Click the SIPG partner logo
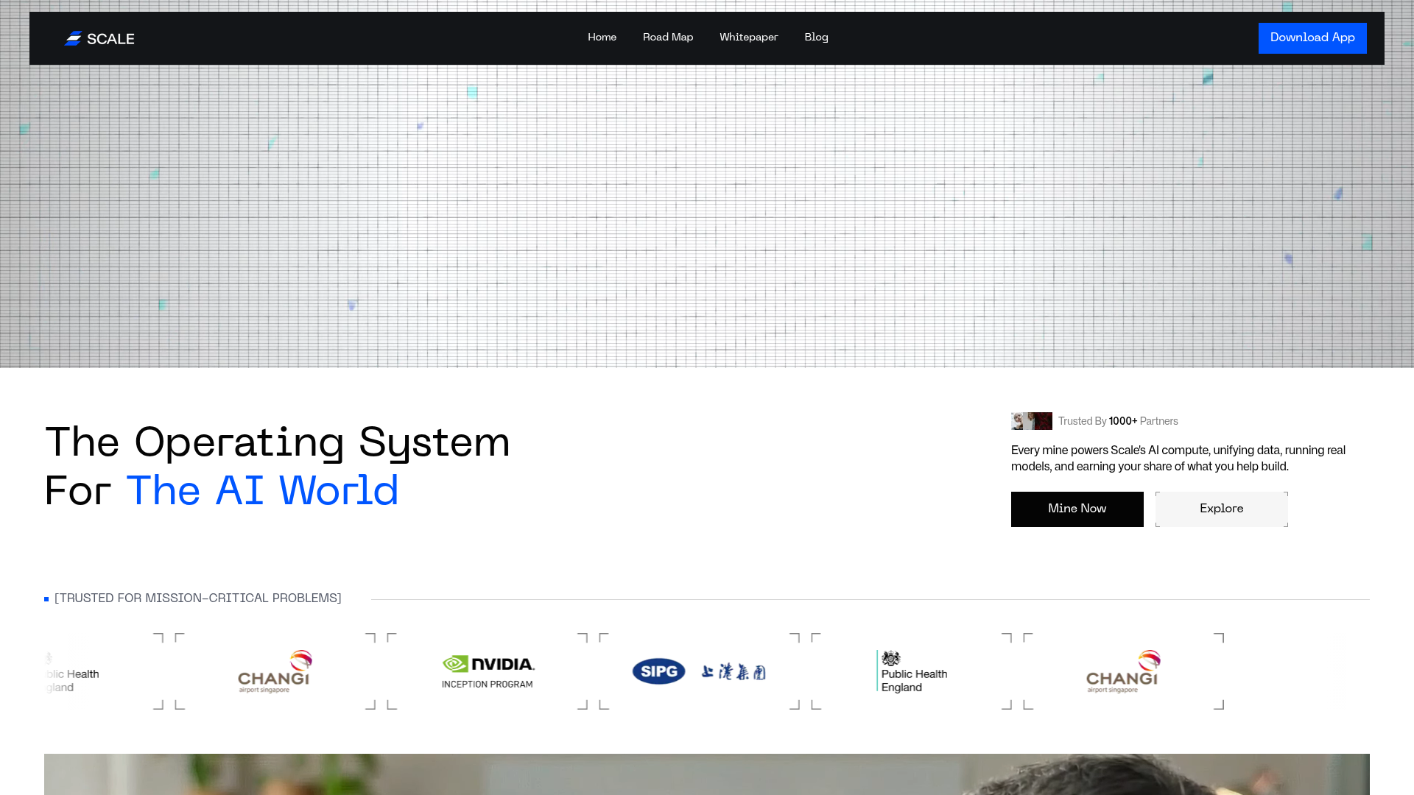1414x795 pixels. tap(699, 671)
